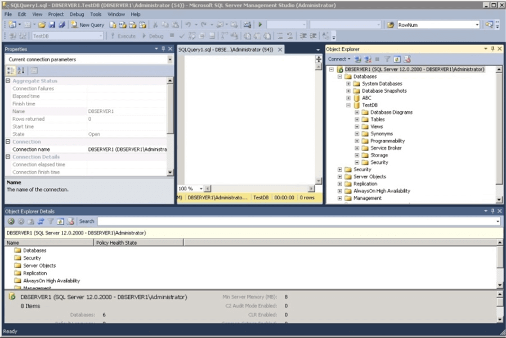This screenshot has height=338, width=506.
Task: Select the Databases folder in details list
Action: (x=34, y=250)
